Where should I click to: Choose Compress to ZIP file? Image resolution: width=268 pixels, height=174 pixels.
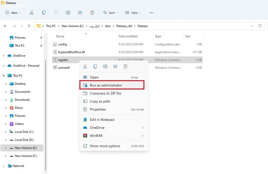click(105, 94)
